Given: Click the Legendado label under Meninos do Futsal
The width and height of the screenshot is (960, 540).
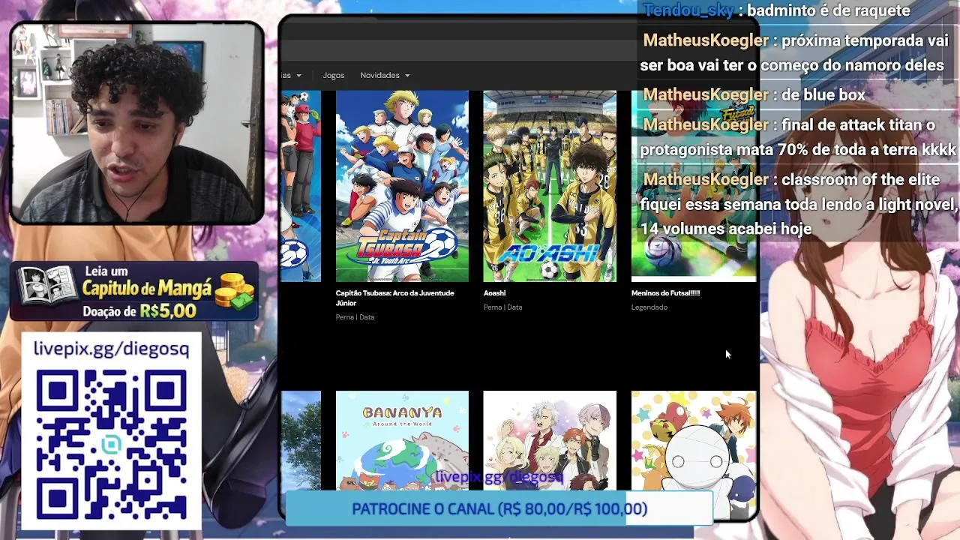Looking at the screenshot, I should tap(649, 307).
